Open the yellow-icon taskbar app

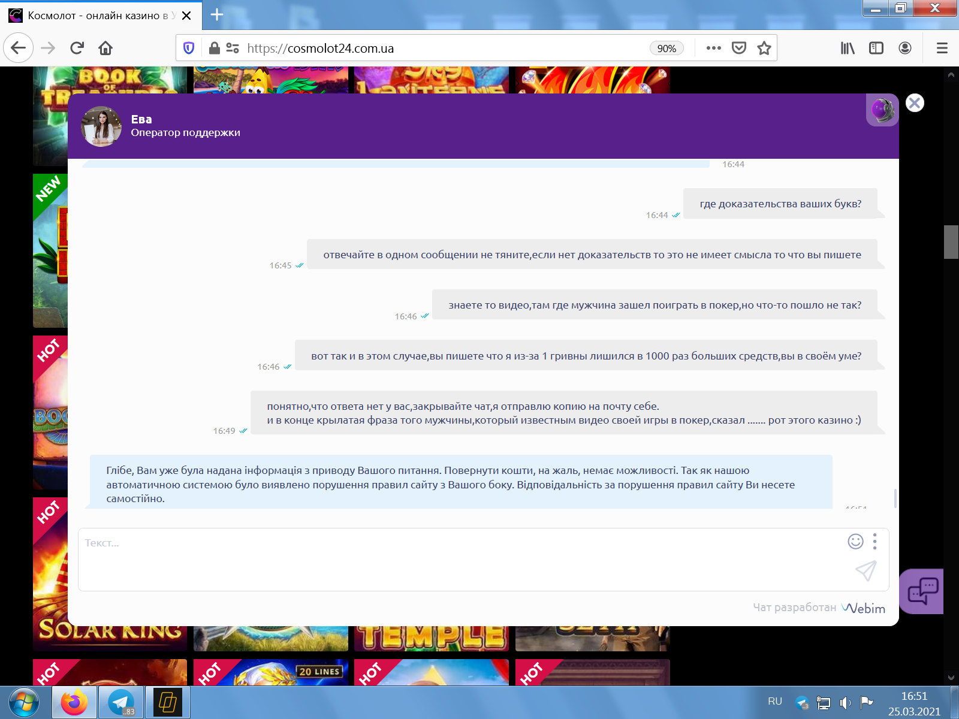click(x=168, y=702)
